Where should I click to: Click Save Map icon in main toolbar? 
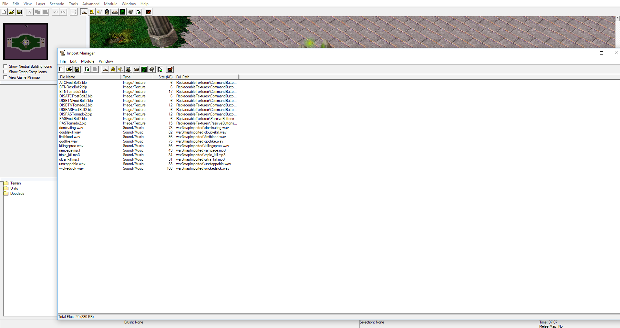point(19,12)
